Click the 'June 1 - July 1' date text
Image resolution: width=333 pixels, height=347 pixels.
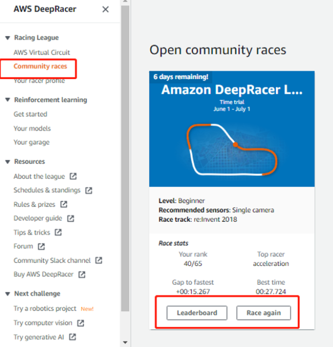(x=232, y=109)
